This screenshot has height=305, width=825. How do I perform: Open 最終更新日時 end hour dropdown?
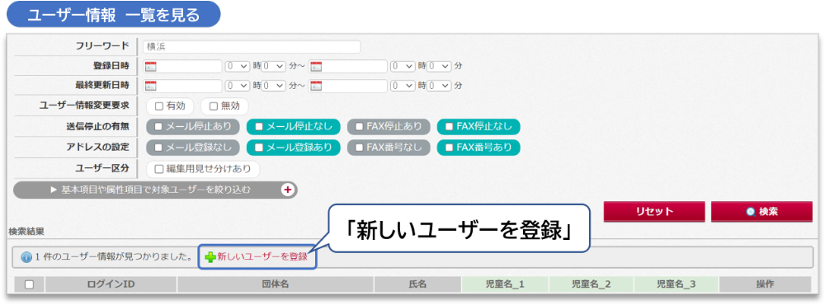403,86
